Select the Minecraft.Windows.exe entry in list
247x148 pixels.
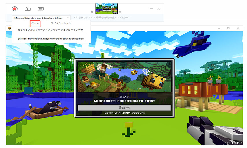51,39
